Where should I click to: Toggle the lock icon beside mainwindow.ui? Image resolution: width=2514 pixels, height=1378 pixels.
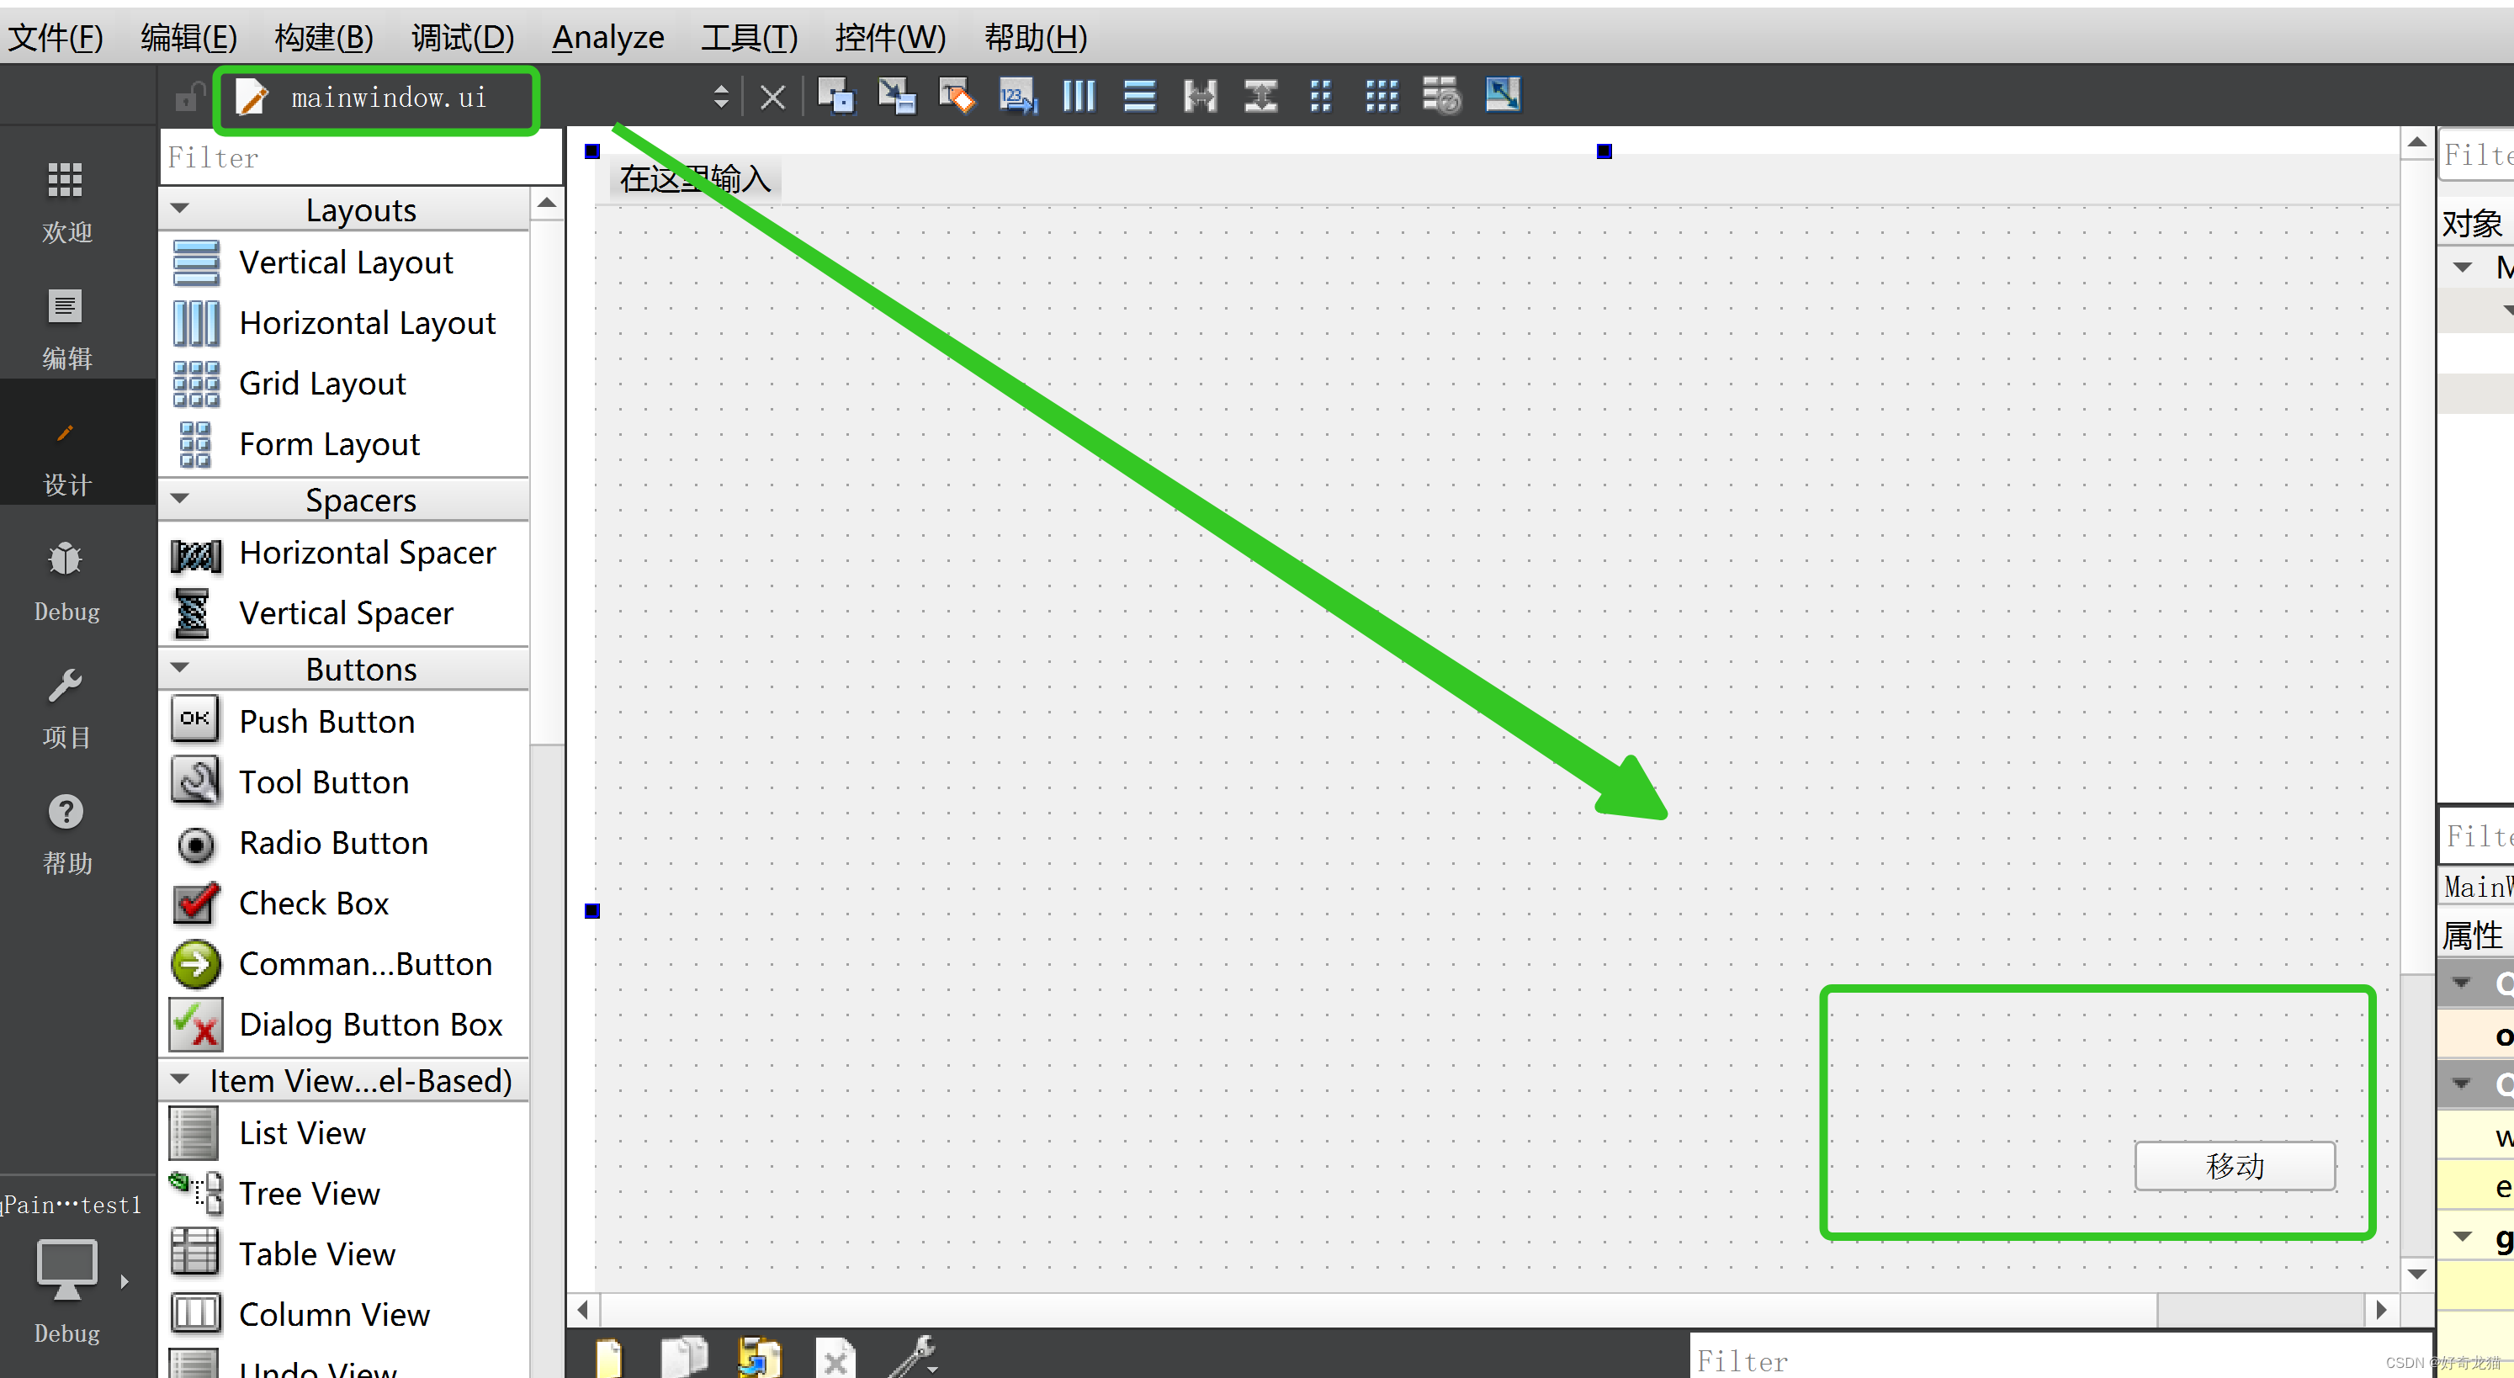(188, 98)
